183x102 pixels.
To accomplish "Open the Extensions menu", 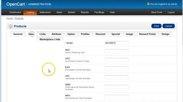I will pyautogui.click(x=45, y=12).
